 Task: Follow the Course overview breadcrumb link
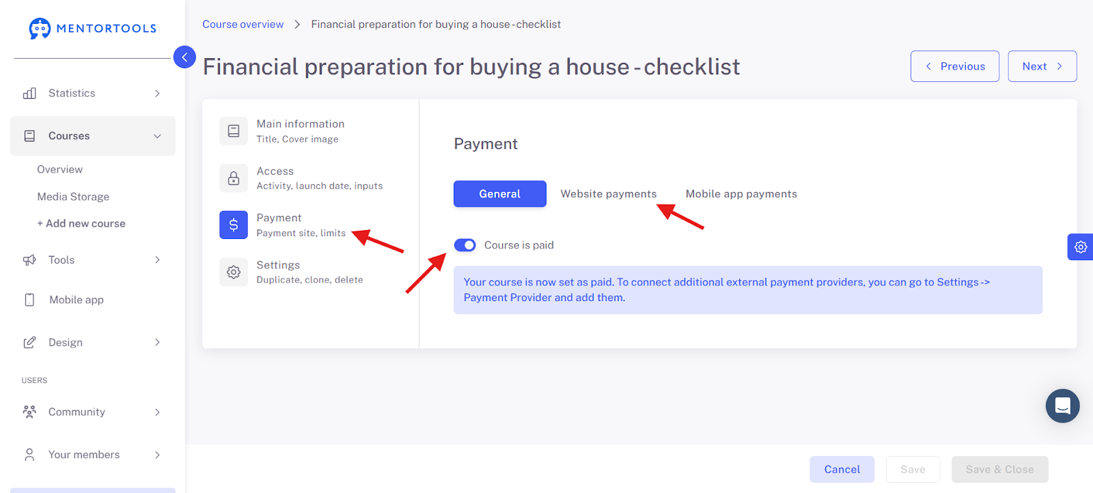click(243, 25)
